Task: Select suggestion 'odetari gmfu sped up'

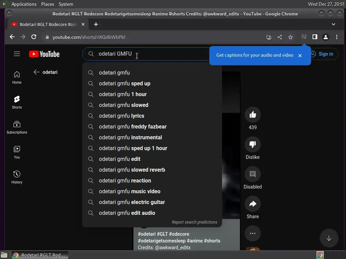Action: [x=152, y=83]
